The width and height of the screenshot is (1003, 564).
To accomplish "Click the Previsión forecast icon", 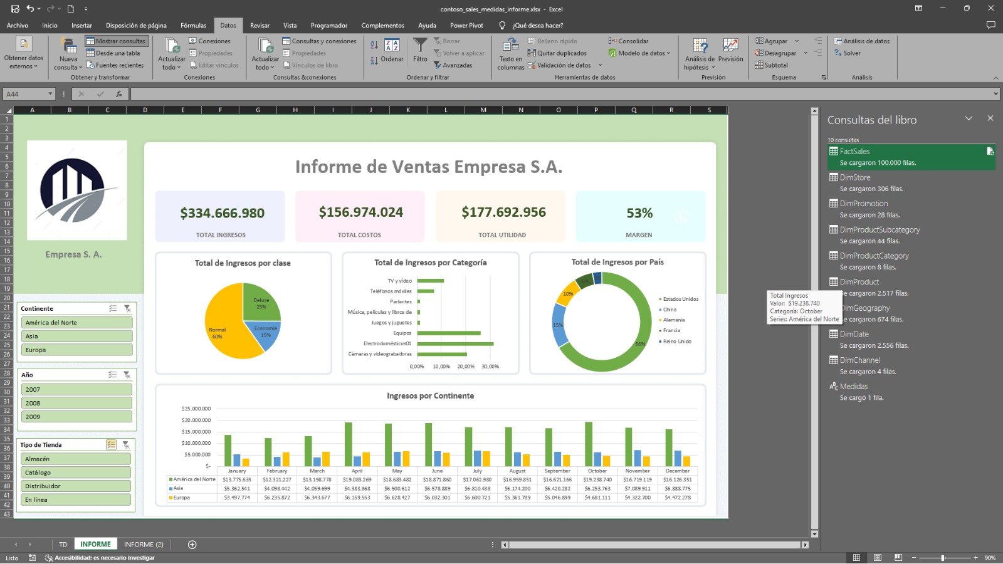I will [x=730, y=46].
